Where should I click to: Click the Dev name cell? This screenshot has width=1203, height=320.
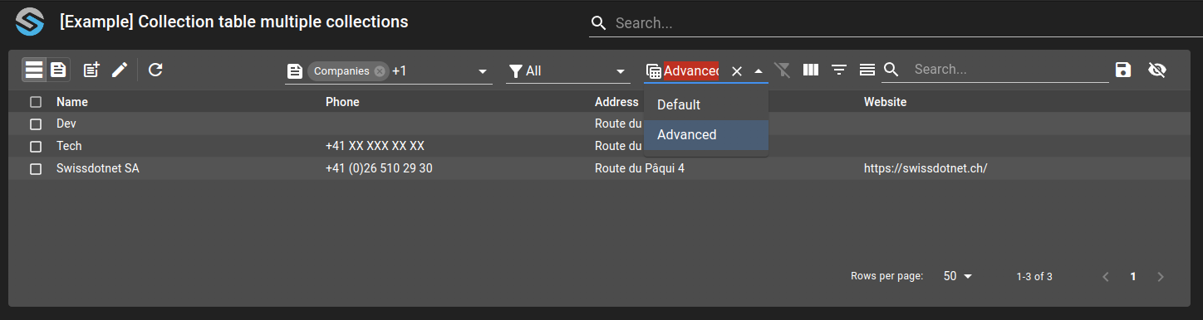tap(66, 124)
